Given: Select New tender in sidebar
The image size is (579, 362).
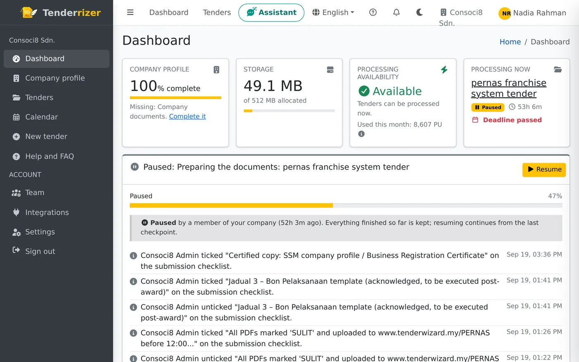Looking at the screenshot, I should pos(57,137).
